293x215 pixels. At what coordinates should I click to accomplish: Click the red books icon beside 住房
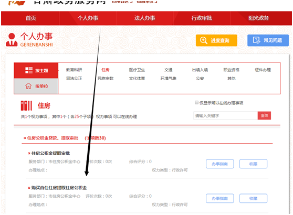coord(26,105)
